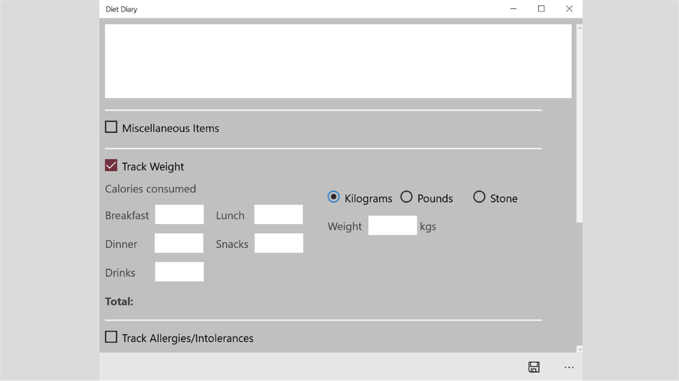Select the Pounds radio button
Viewport: 679px width, 381px height.
[406, 197]
